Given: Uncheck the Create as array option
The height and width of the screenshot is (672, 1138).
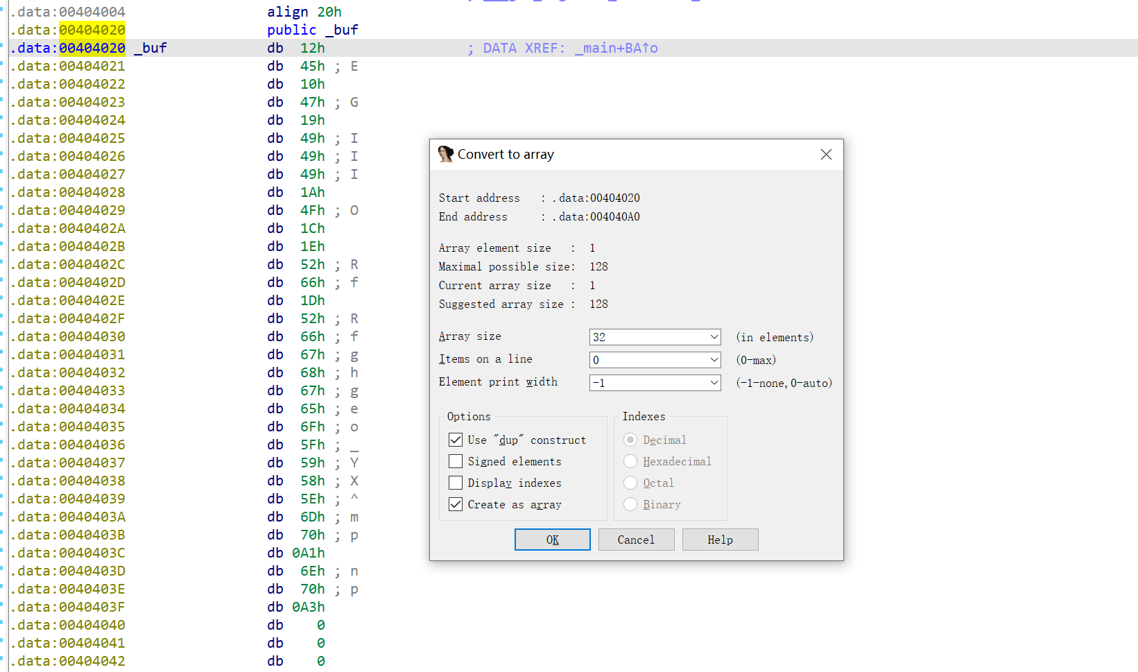Looking at the screenshot, I should point(456,504).
